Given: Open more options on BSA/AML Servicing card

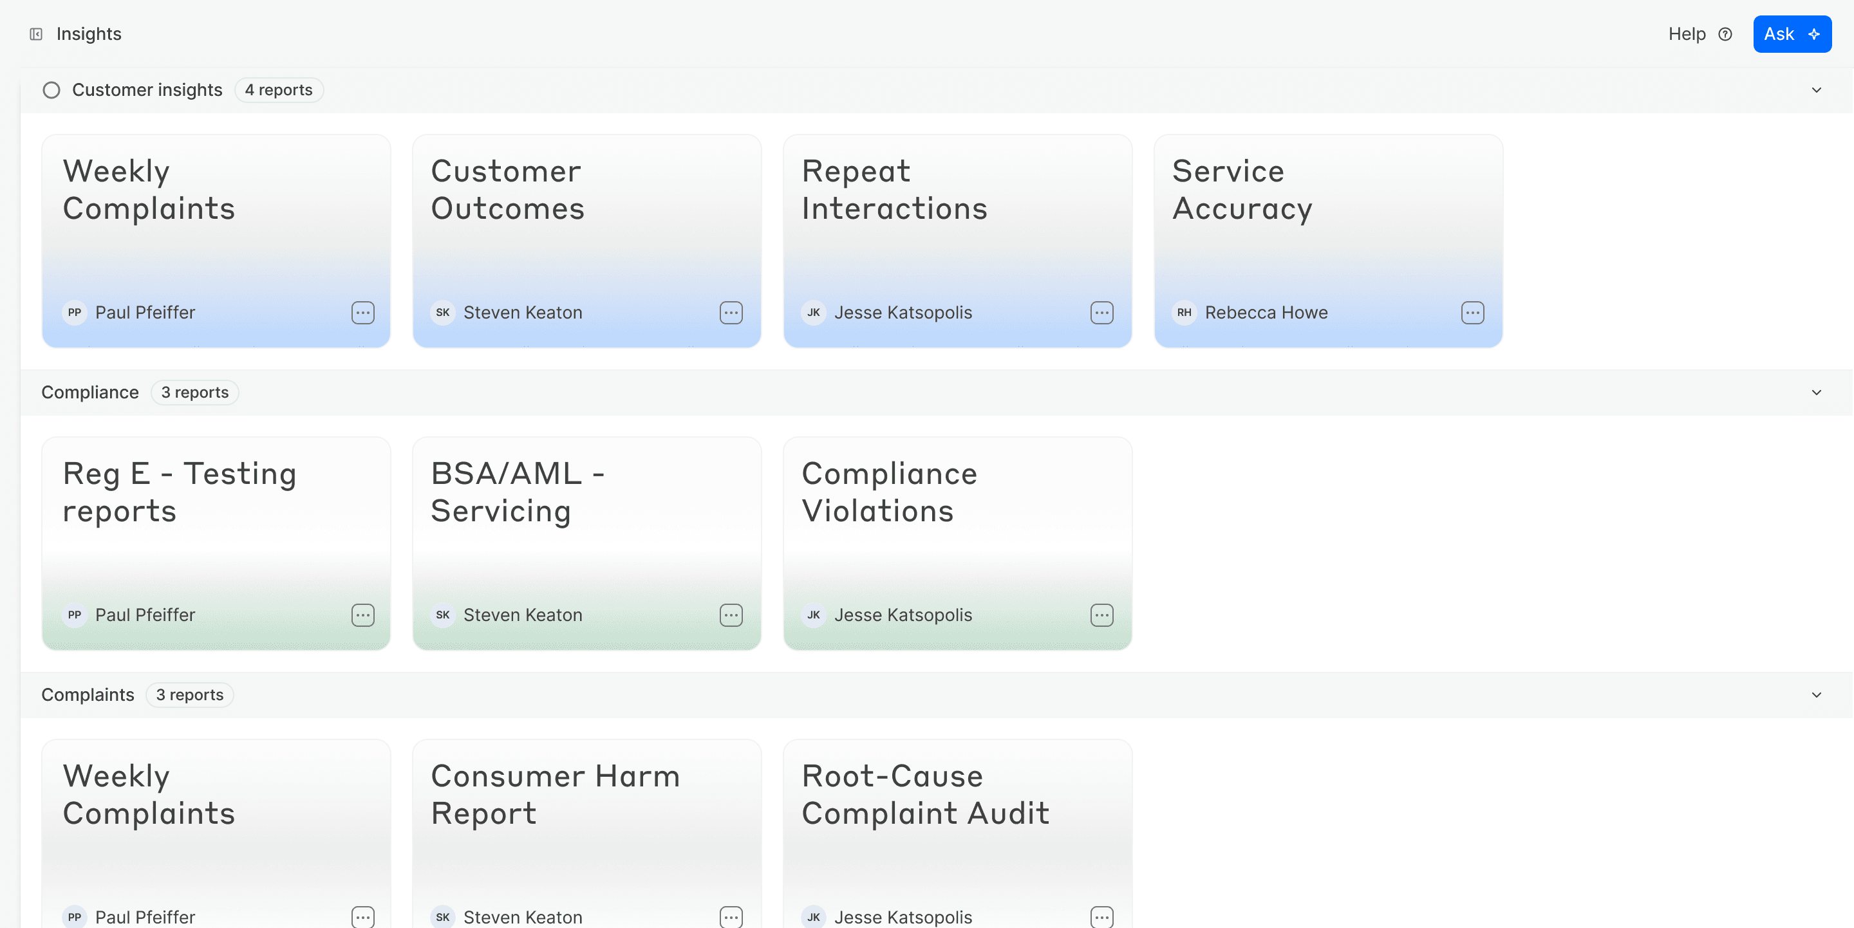Looking at the screenshot, I should [x=731, y=615].
